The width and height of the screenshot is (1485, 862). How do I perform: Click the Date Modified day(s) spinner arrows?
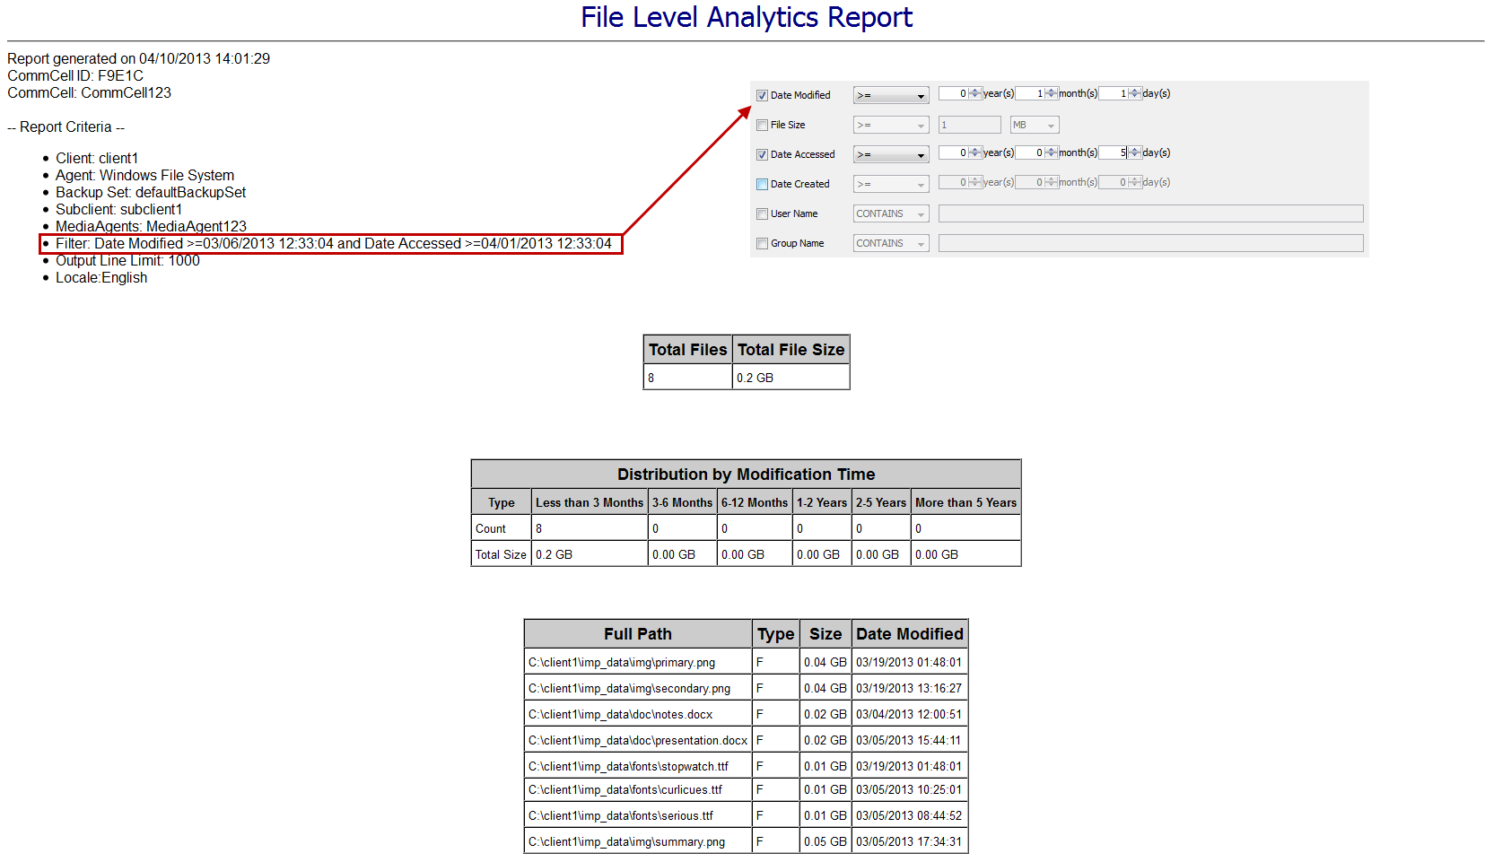[x=1135, y=93]
